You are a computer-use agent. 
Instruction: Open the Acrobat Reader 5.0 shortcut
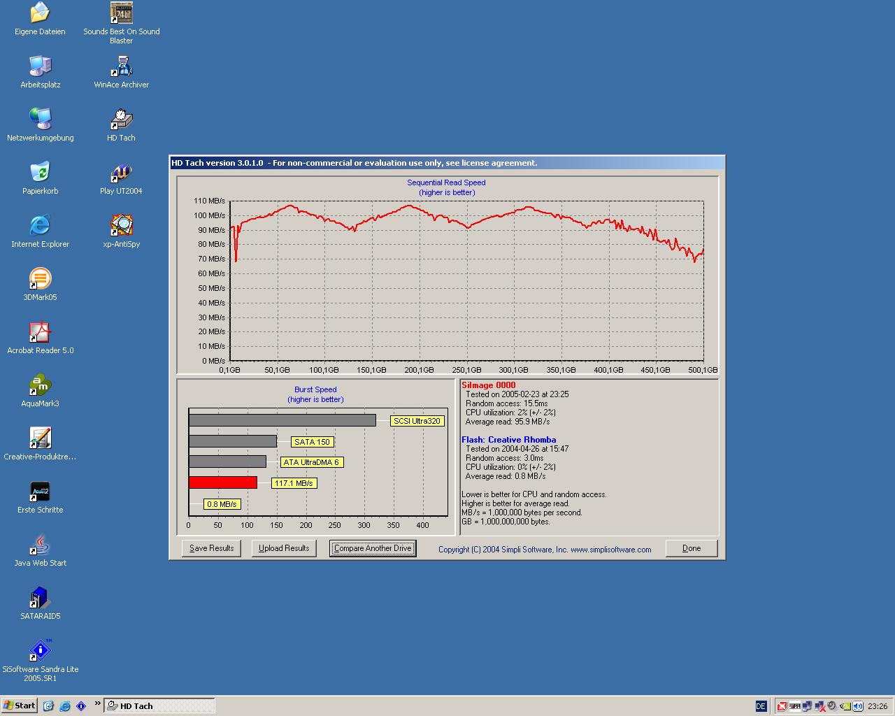coord(40,338)
